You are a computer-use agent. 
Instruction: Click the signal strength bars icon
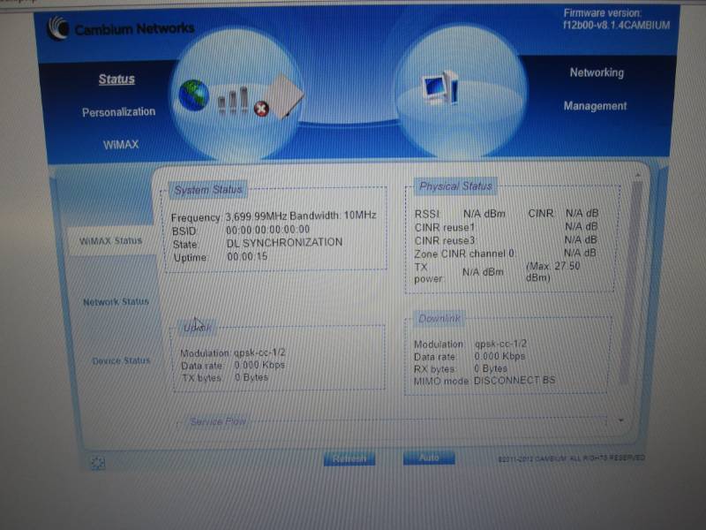pyautogui.click(x=233, y=101)
